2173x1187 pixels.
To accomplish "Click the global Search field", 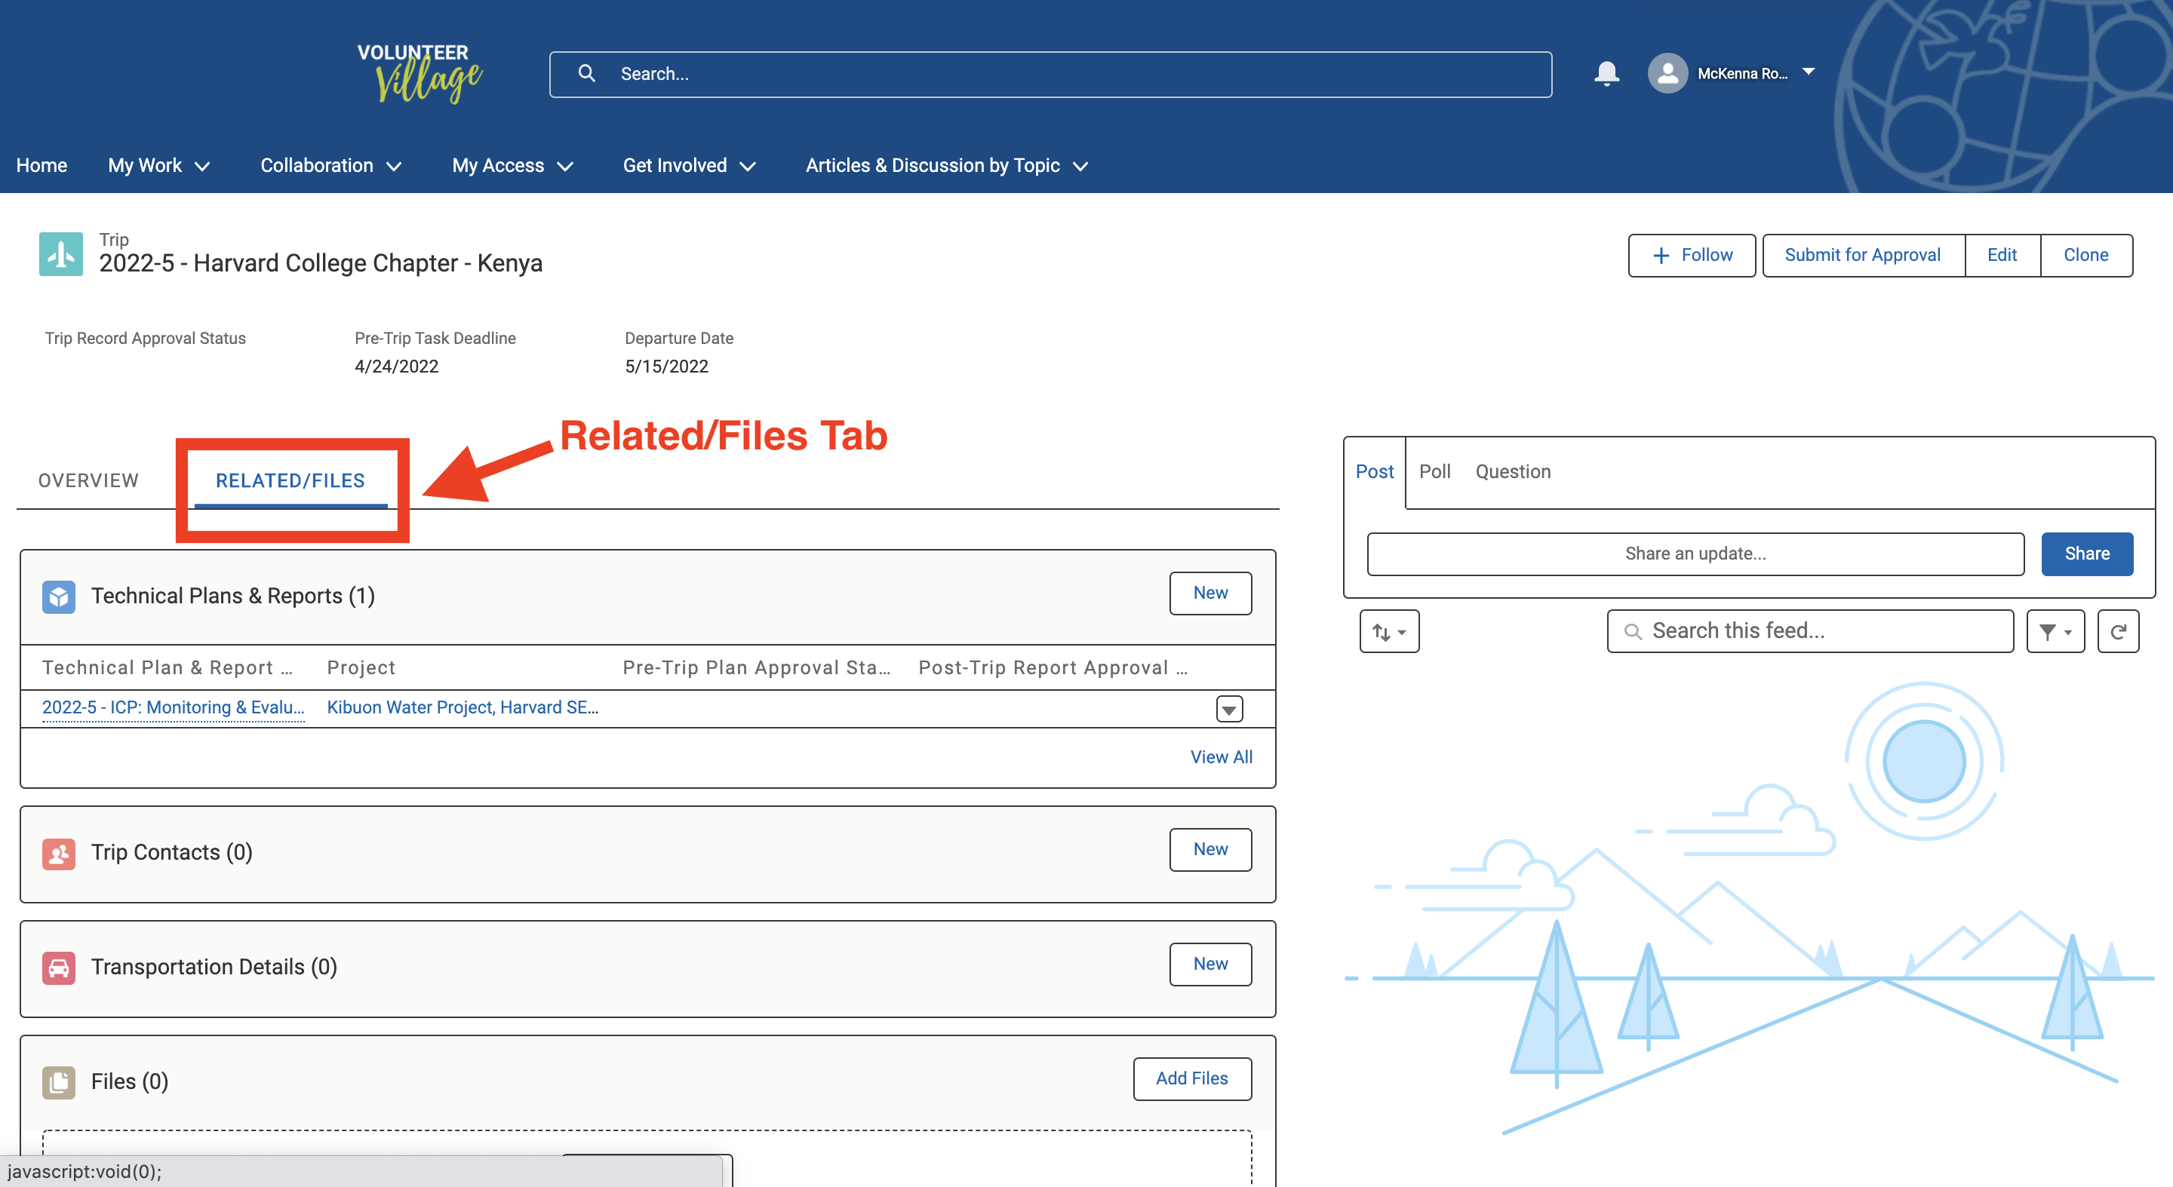I will [1050, 74].
